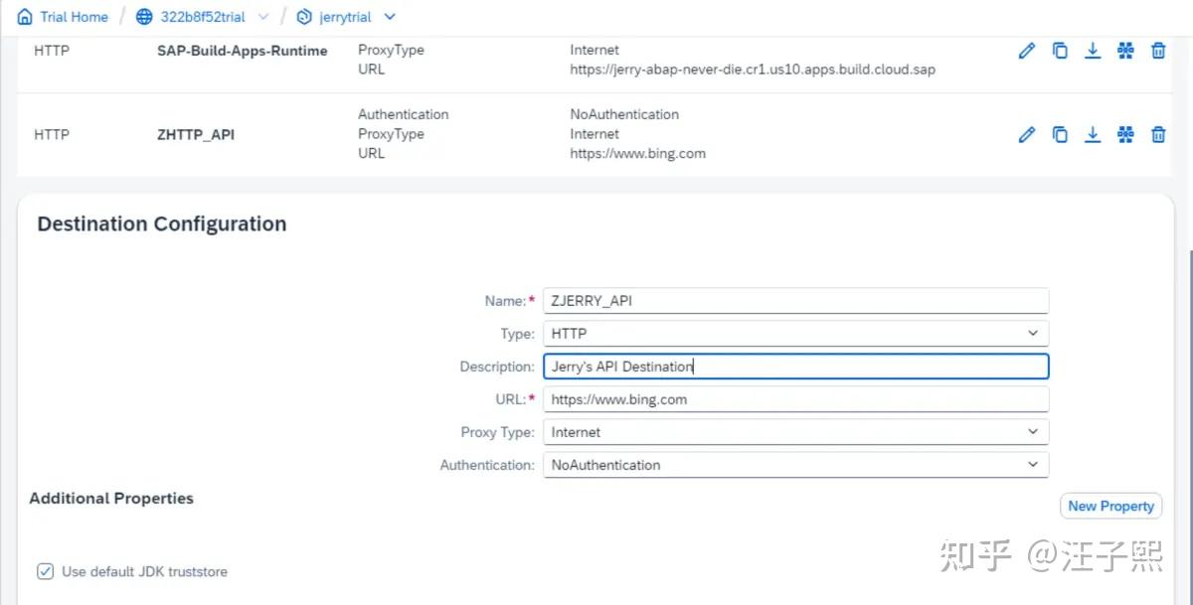Viewport: 1193px width, 605px height.
Task: Open the Authentication dropdown
Action: [795, 465]
